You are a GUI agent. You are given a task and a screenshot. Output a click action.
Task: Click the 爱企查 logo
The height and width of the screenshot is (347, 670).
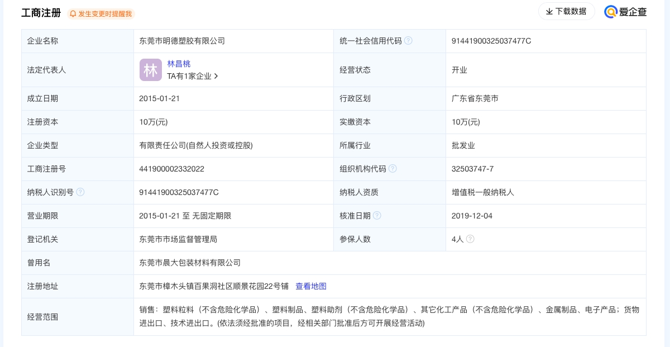click(x=625, y=12)
